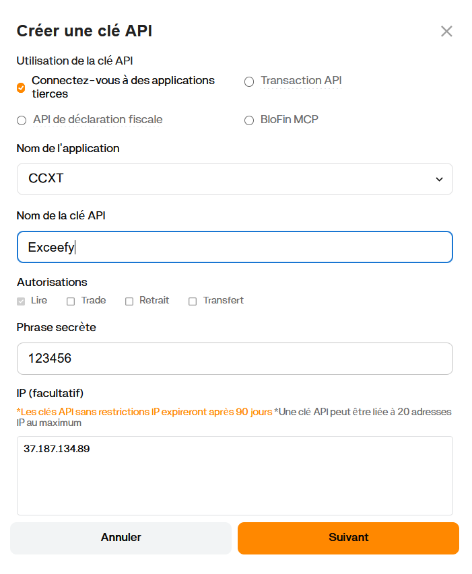Pick the BloFin MCP radio option

(249, 120)
